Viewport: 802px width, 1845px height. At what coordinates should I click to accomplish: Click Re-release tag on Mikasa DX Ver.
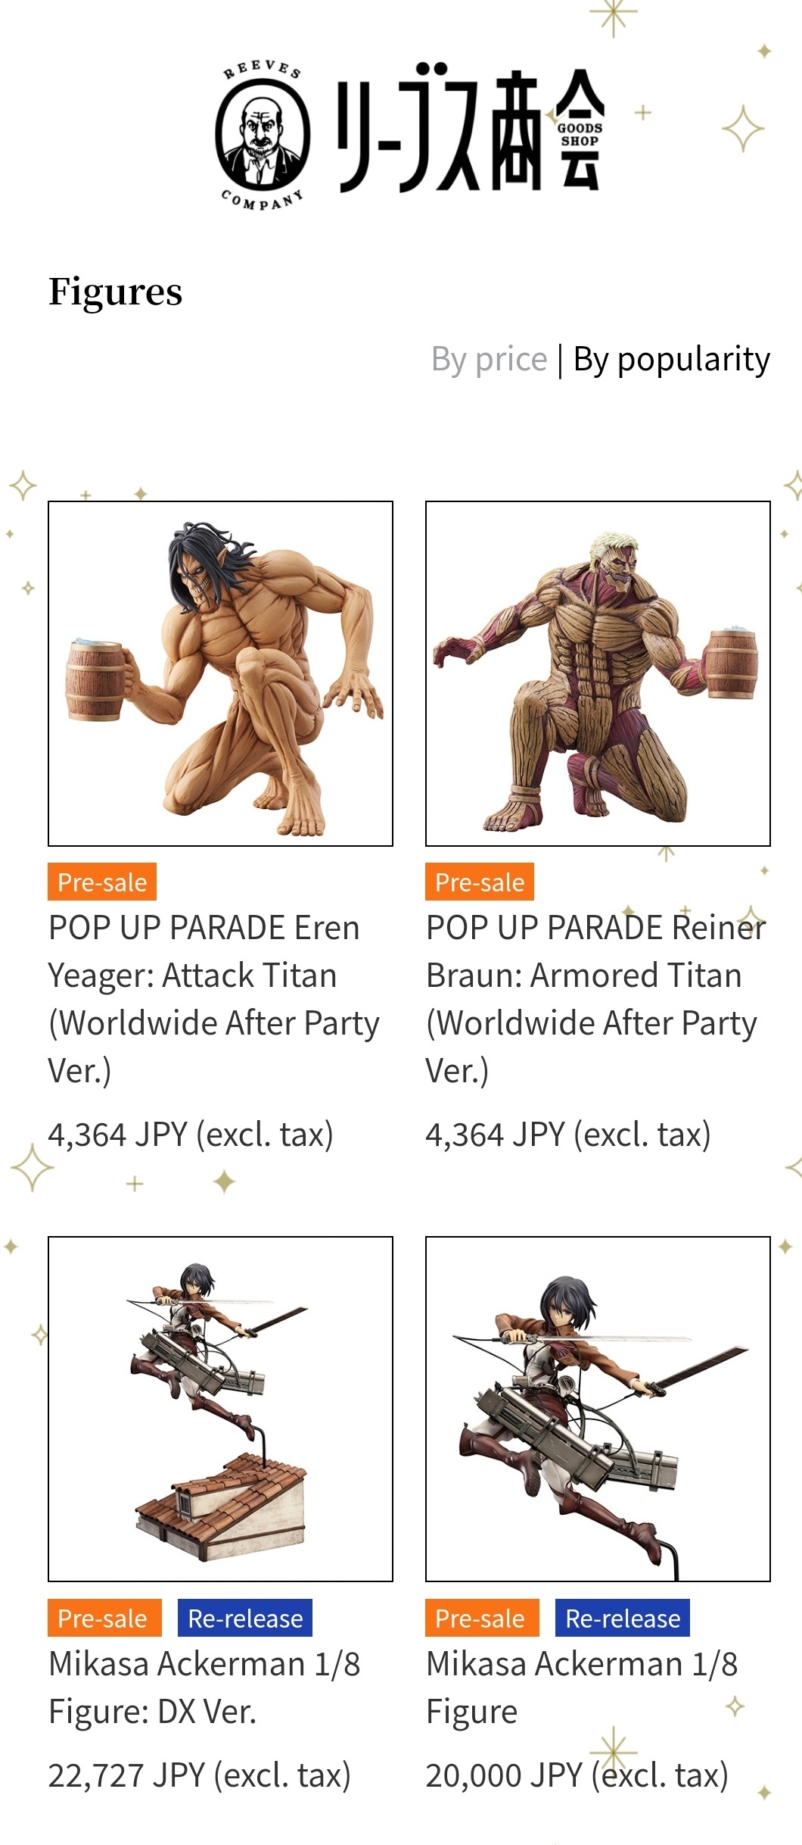coord(245,1618)
